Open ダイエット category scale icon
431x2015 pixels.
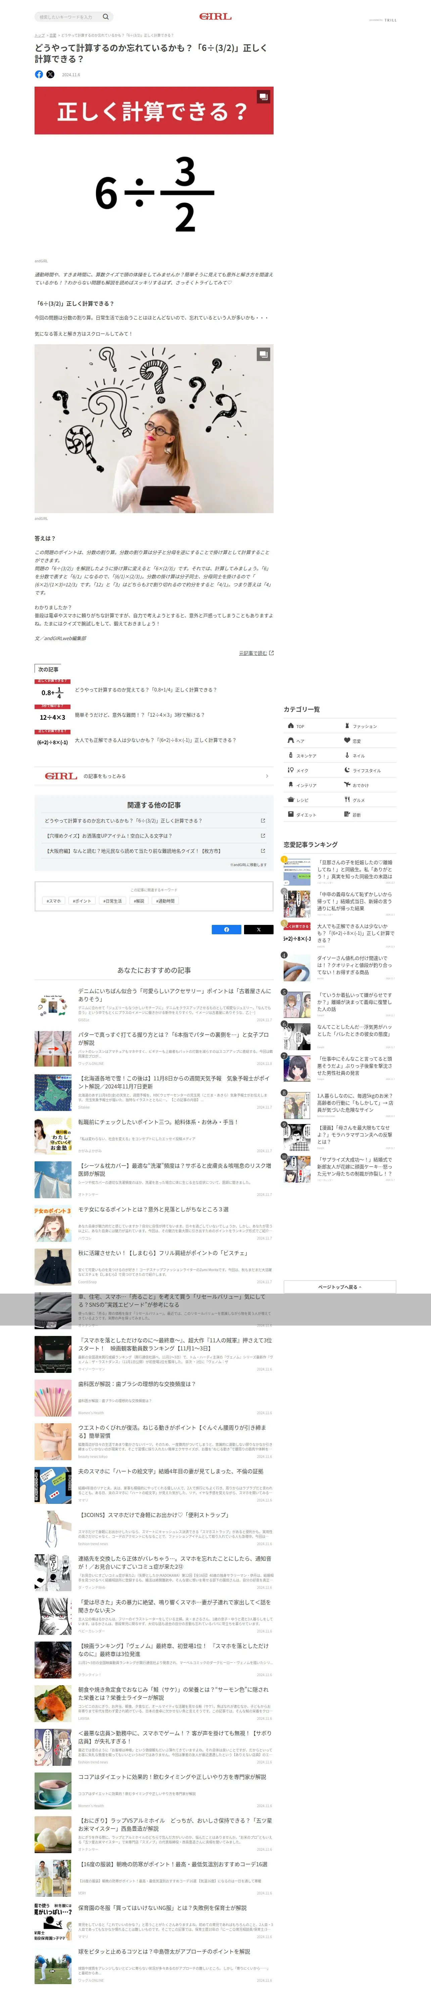click(x=291, y=814)
